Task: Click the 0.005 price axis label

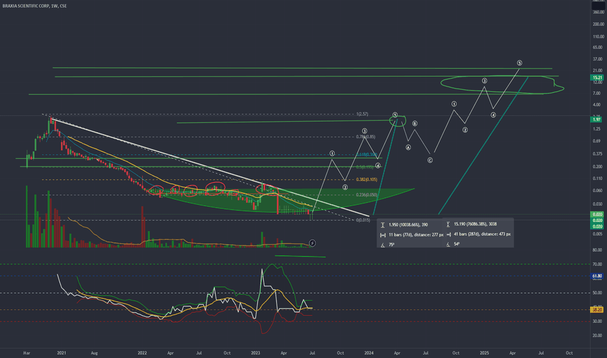Action: [x=597, y=234]
